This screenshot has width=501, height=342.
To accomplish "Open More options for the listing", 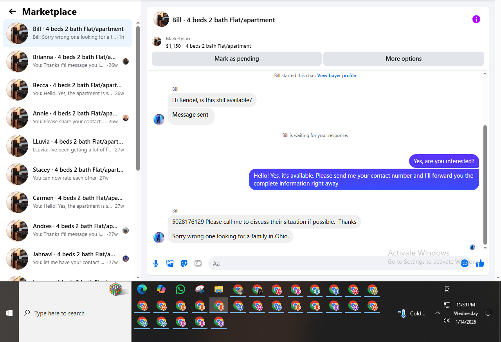I will pos(404,59).
